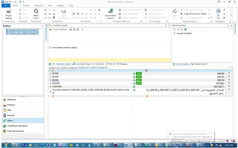The image size is (238, 148).
Task: Open Project Settings in the ribbon
Action: (x=9, y=14)
